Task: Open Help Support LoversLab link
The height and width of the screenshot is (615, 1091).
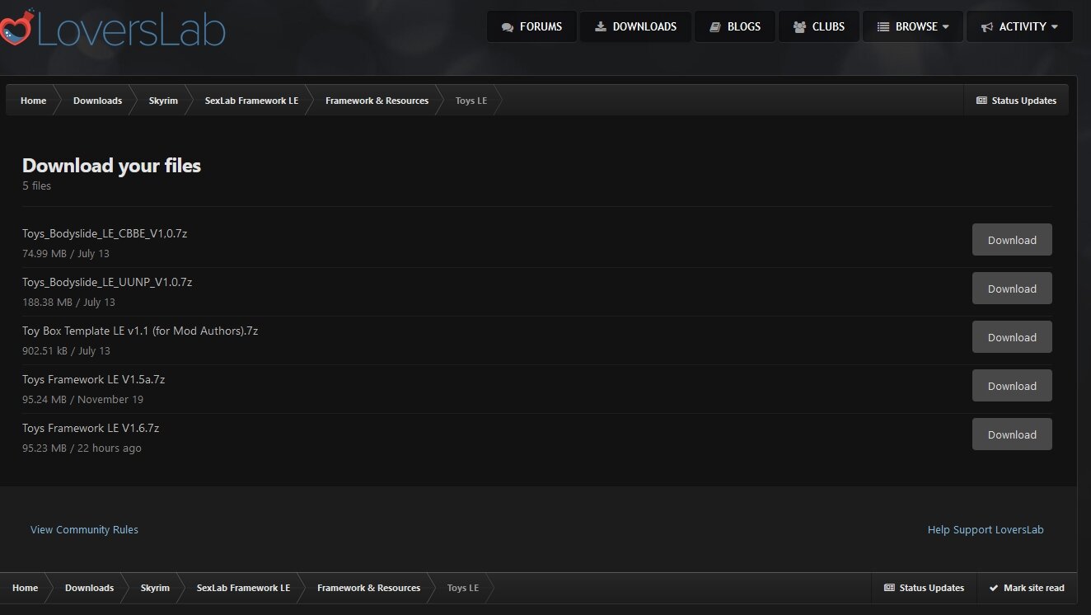Action: click(x=986, y=530)
